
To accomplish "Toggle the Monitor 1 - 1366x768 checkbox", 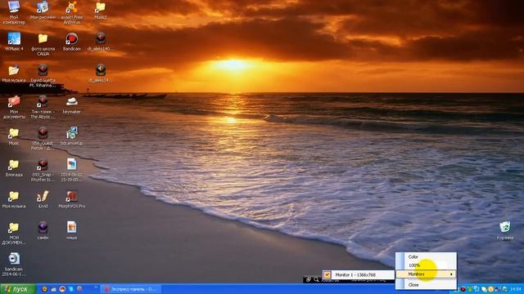I will (327, 274).
